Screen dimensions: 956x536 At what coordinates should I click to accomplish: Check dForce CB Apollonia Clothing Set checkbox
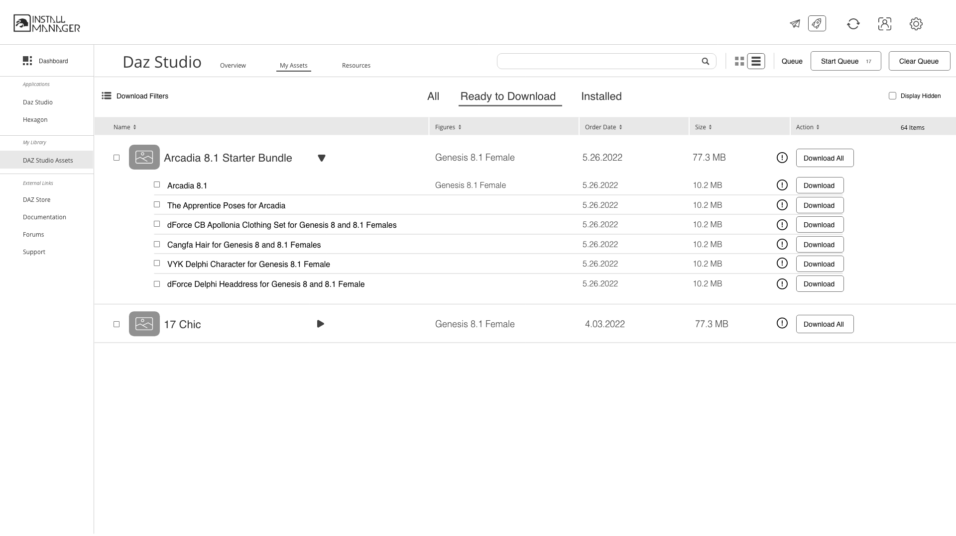[157, 224]
